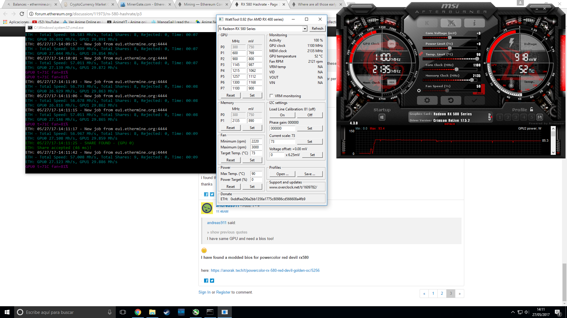The height and width of the screenshot is (318, 567).
Task: Click the GPU chip icon on clock gauge
Action: tap(392, 44)
